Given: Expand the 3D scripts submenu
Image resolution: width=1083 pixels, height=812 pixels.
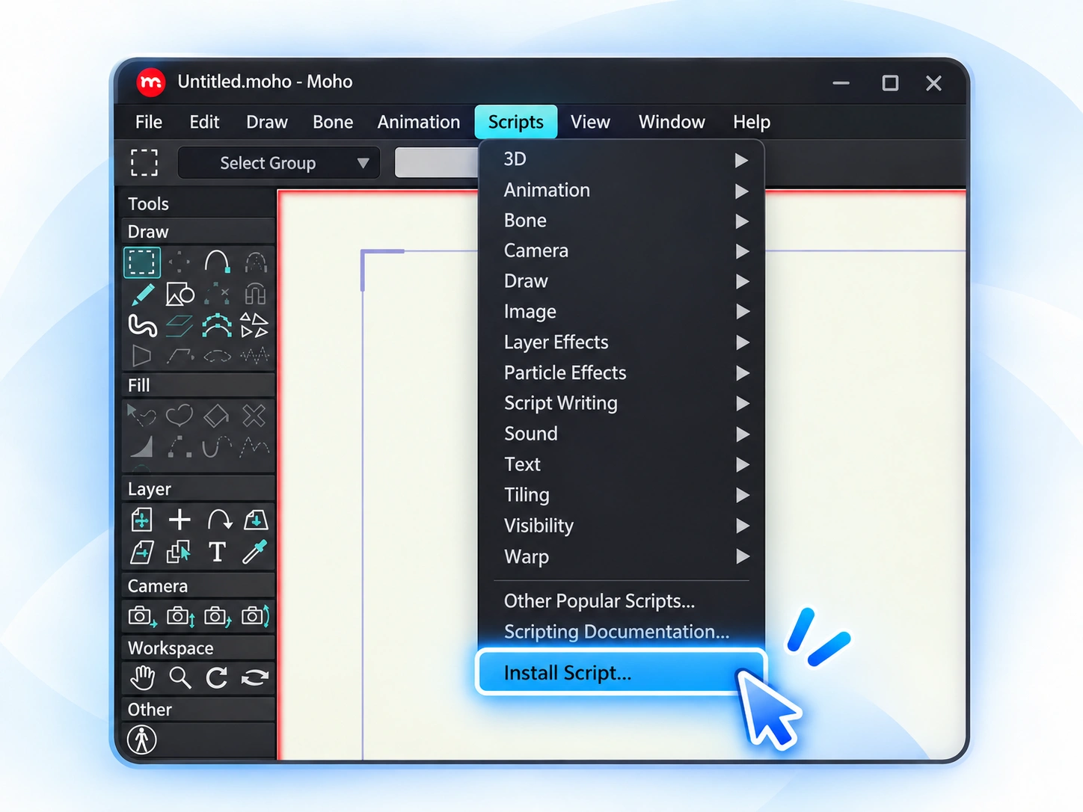Looking at the screenshot, I should (x=622, y=159).
